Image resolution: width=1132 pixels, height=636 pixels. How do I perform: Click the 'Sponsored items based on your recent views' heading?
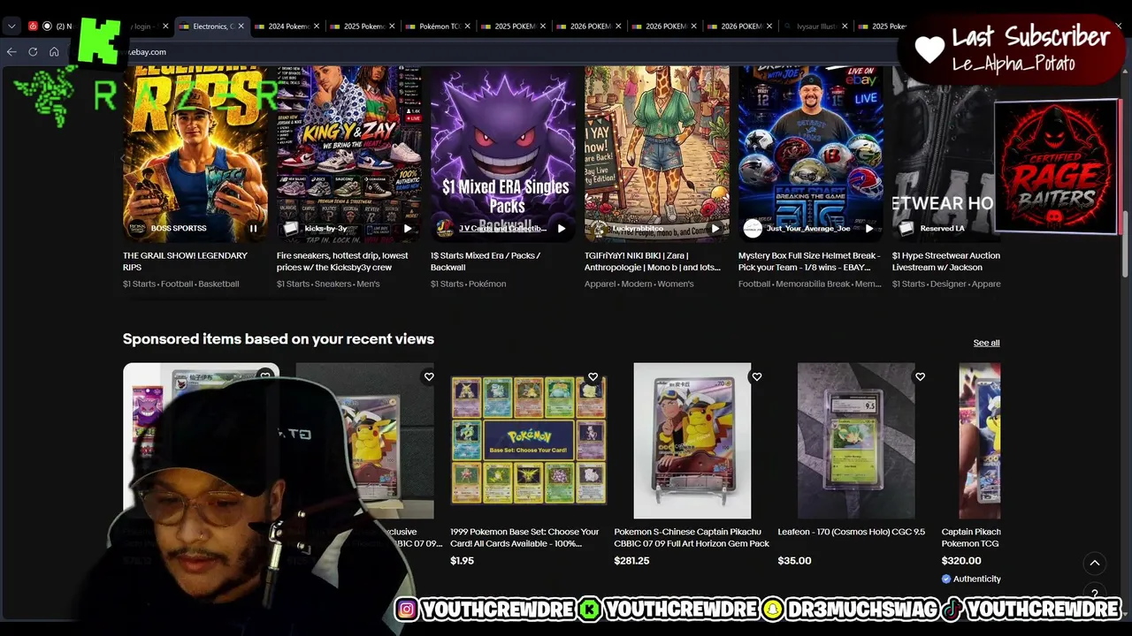coord(279,339)
